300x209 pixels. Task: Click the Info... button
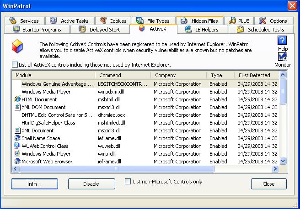(x=34, y=184)
